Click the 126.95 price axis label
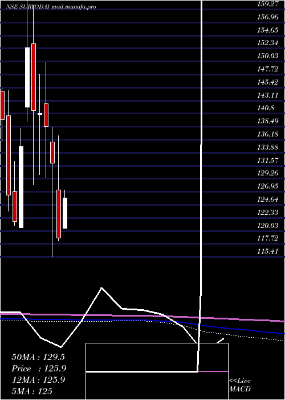The height and width of the screenshot is (400, 285). pos(268,186)
